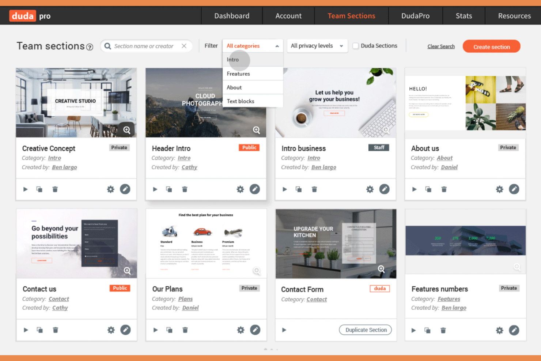Image resolution: width=541 pixels, height=361 pixels.
Task: Open settings gear for Header Intro
Action: coord(240,189)
